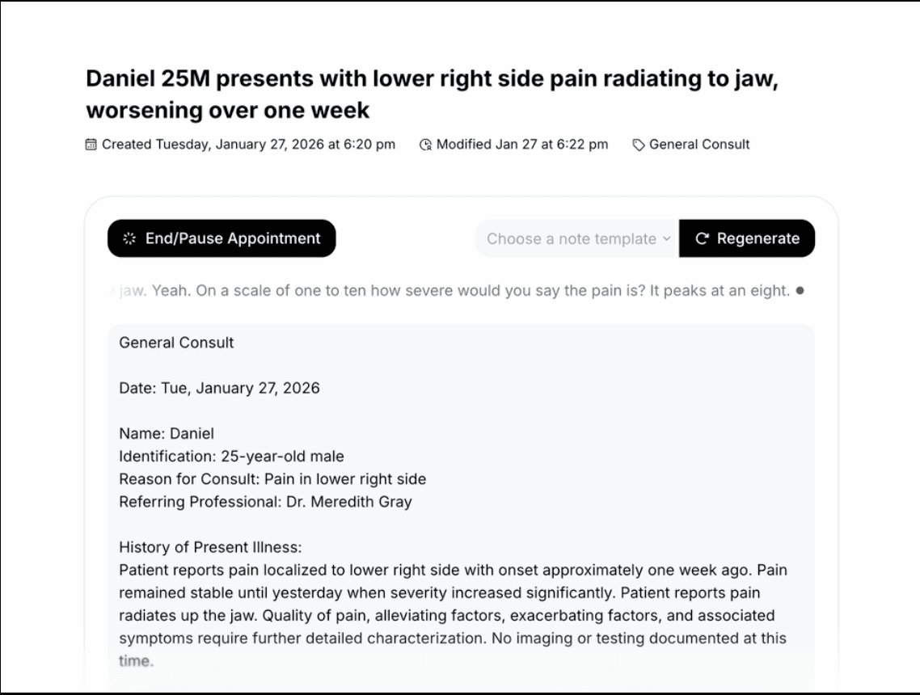Click the clock icon next to Modified timestamp

(426, 144)
